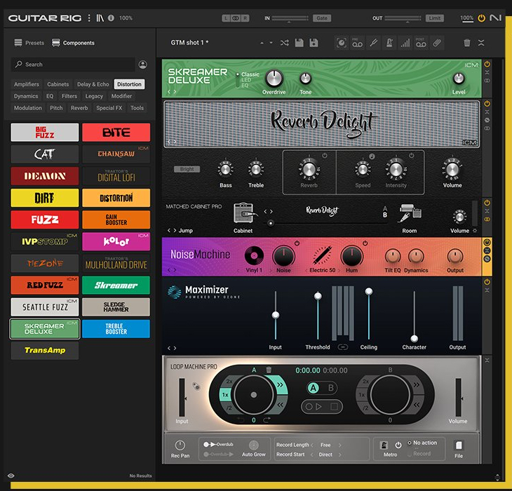
Task: Delete rack contents with trash icon
Action: (x=467, y=43)
